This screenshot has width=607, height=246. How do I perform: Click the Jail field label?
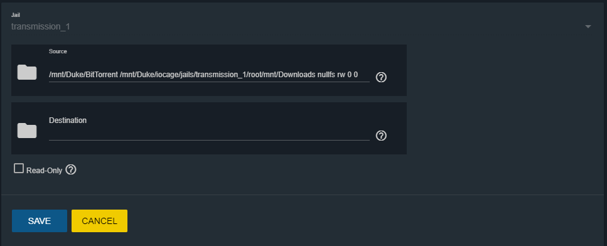(x=16, y=15)
